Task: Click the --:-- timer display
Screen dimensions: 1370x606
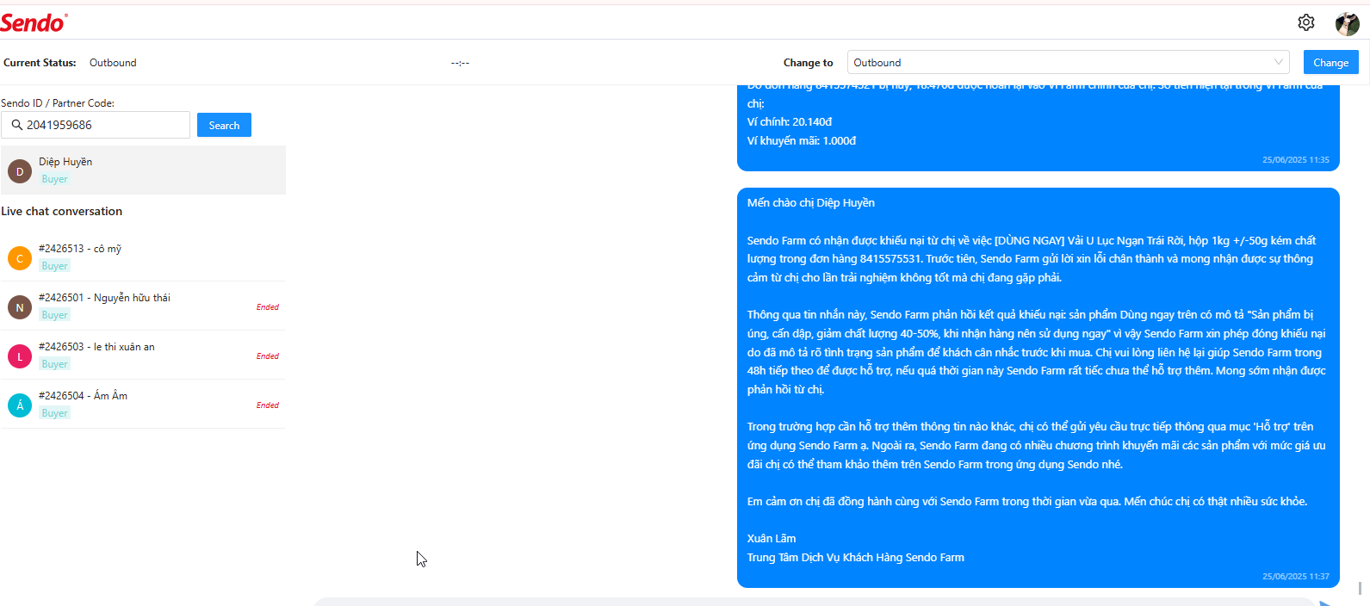Action: click(x=460, y=63)
